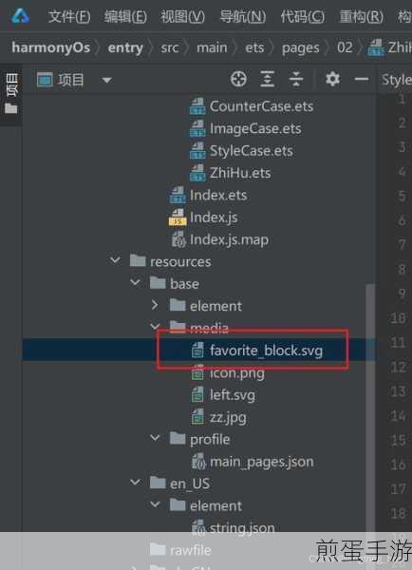Hide the project panel with minus icon
Image resolution: width=412 pixels, height=570 pixels.
(x=361, y=79)
